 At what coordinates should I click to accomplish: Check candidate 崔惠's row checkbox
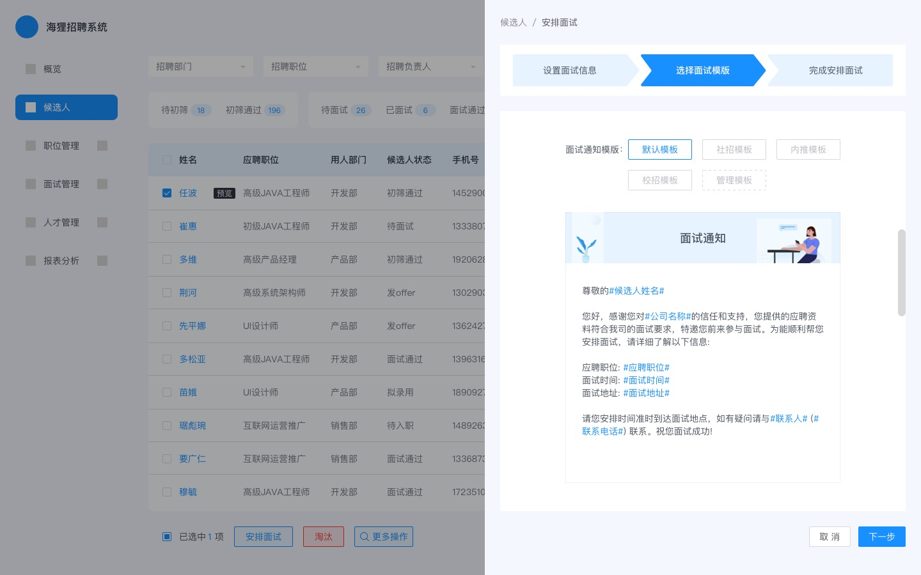tap(167, 226)
